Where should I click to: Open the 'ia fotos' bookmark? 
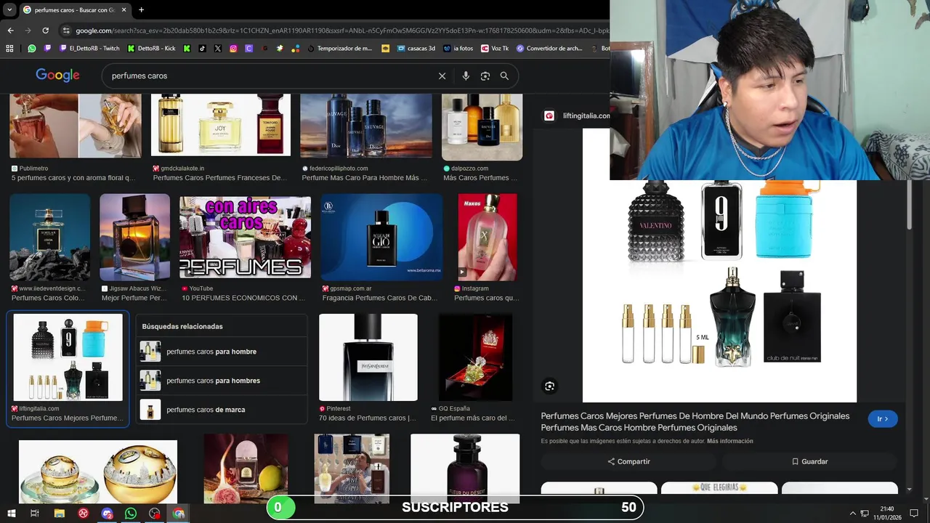458,49
